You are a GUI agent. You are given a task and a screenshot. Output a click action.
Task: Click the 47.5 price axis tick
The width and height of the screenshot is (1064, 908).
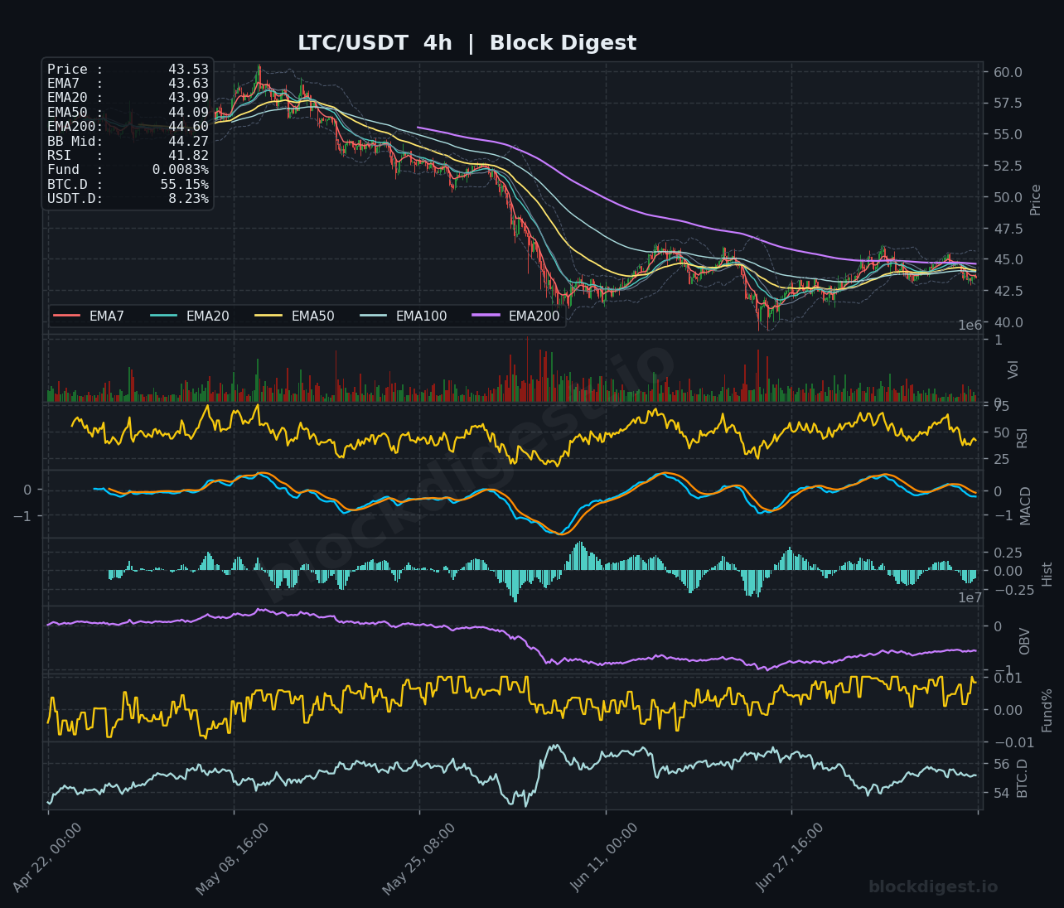pyautogui.click(x=1007, y=229)
